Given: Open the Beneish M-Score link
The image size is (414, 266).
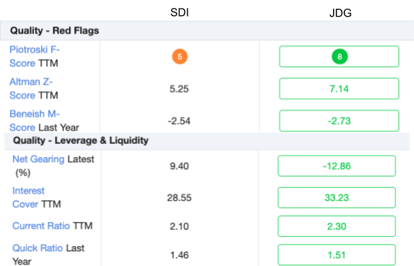Looking at the screenshot, I should tap(34, 121).
